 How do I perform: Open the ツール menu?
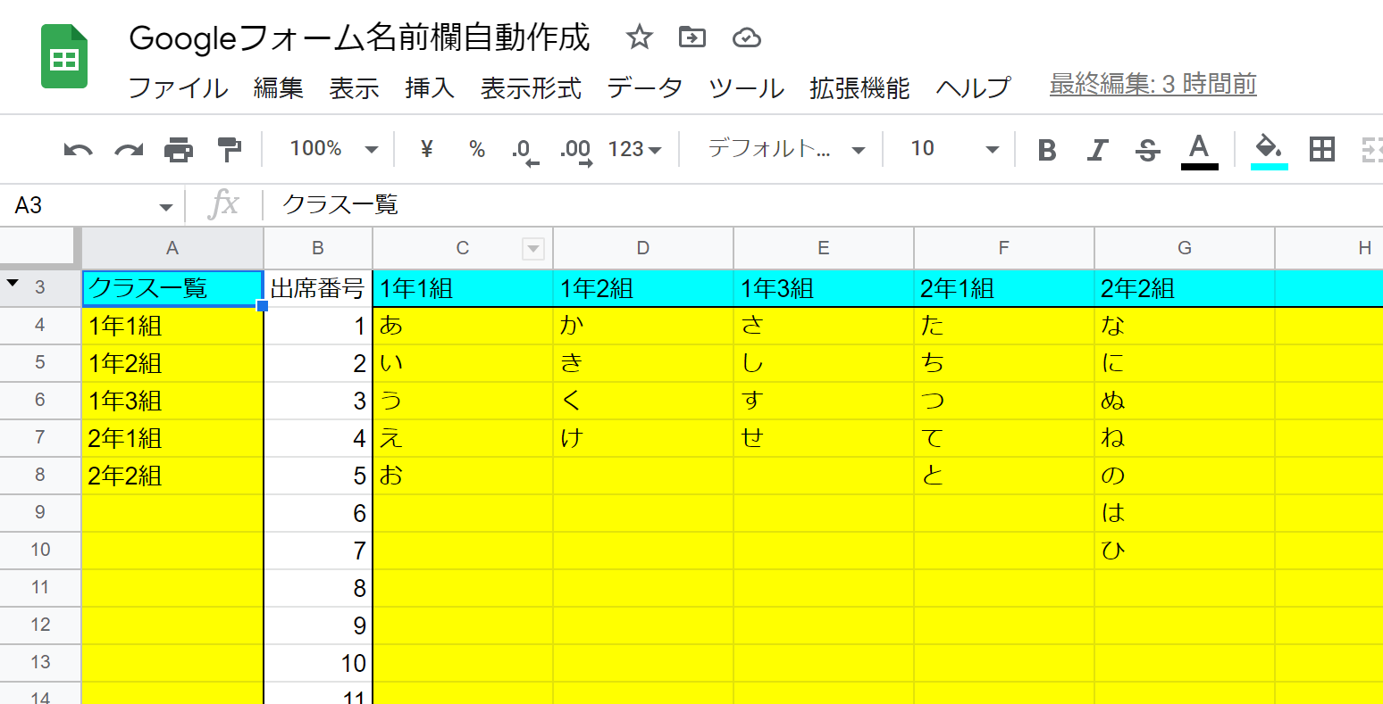746,87
